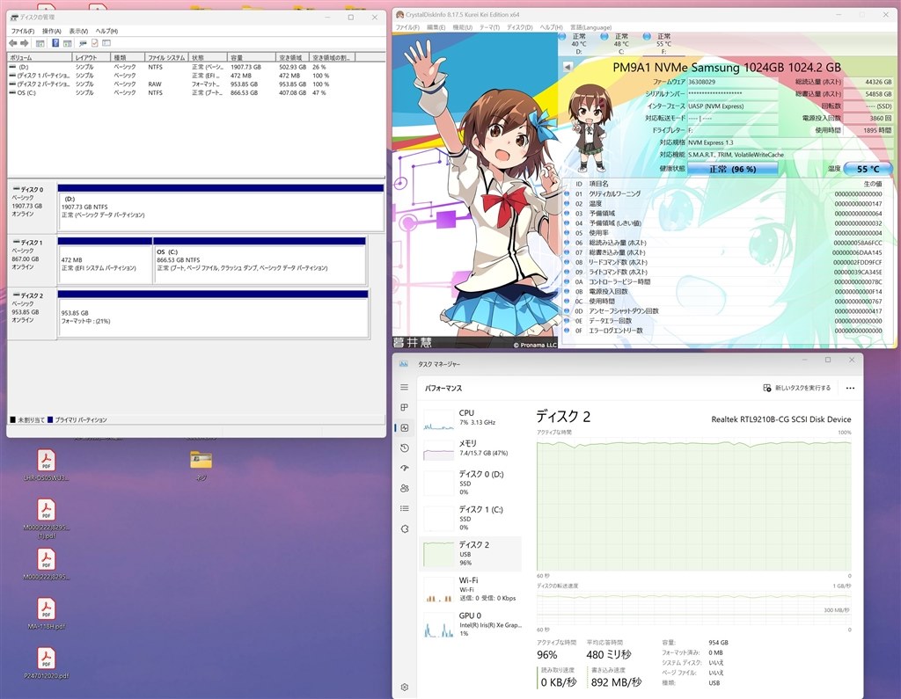Select ディスク 1 (C:) in performance list
The height and width of the screenshot is (699, 901).
pyautogui.click(x=470, y=518)
